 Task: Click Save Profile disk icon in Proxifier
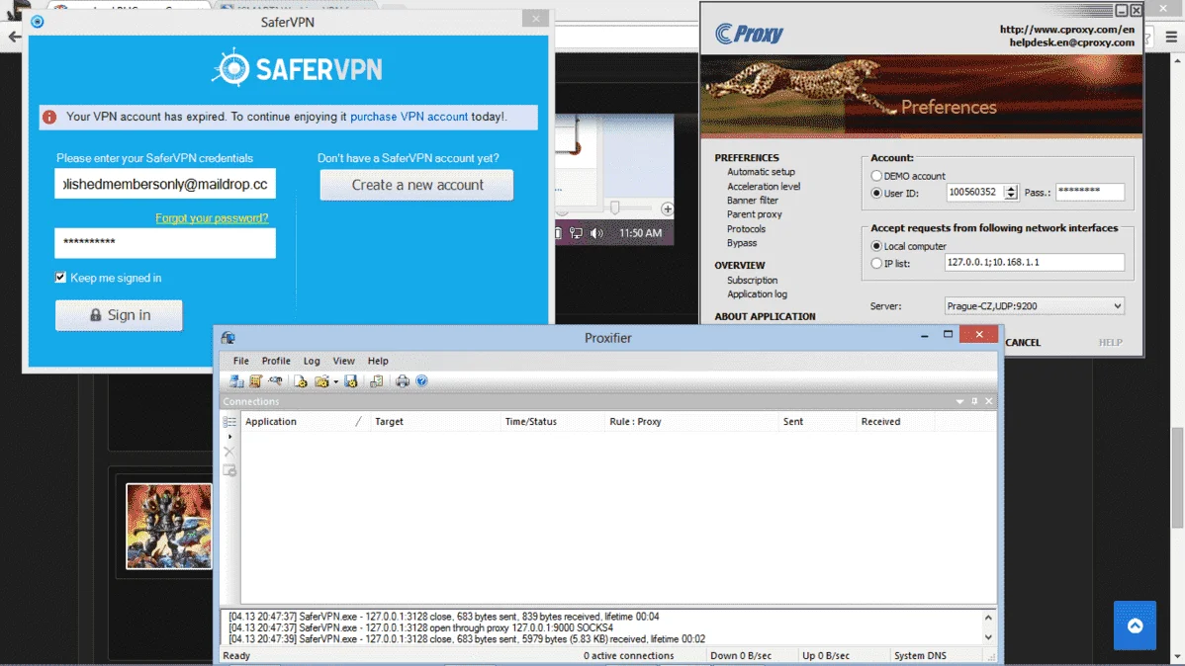tap(351, 381)
